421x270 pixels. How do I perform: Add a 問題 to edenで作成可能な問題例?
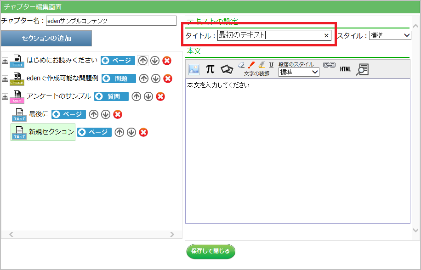[119, 79]
